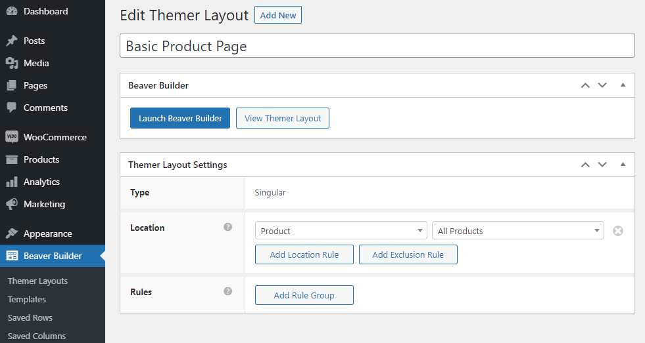The width and height of the screenshot is (645, 343).
Task: Open Saved Columns submenu link
Action: (37, 336)
